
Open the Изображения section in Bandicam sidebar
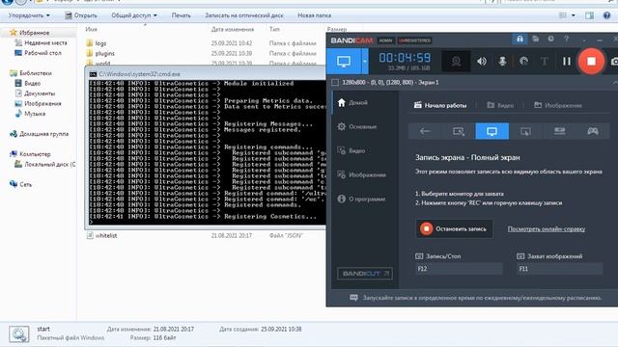click(361, 174)
